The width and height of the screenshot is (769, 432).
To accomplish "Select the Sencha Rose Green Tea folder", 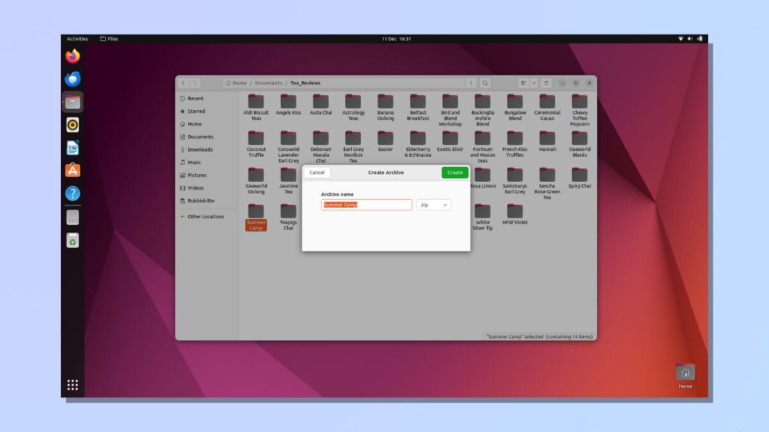I will [x=547, y=184].
